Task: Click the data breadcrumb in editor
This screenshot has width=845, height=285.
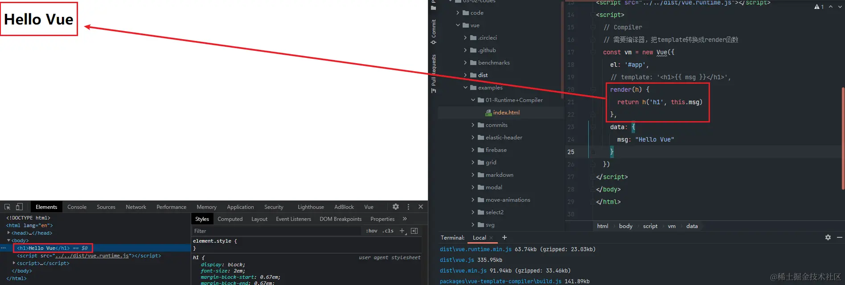Action: point(692,226)
